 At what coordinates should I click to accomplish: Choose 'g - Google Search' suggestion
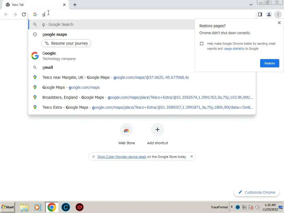click(112, 24)
